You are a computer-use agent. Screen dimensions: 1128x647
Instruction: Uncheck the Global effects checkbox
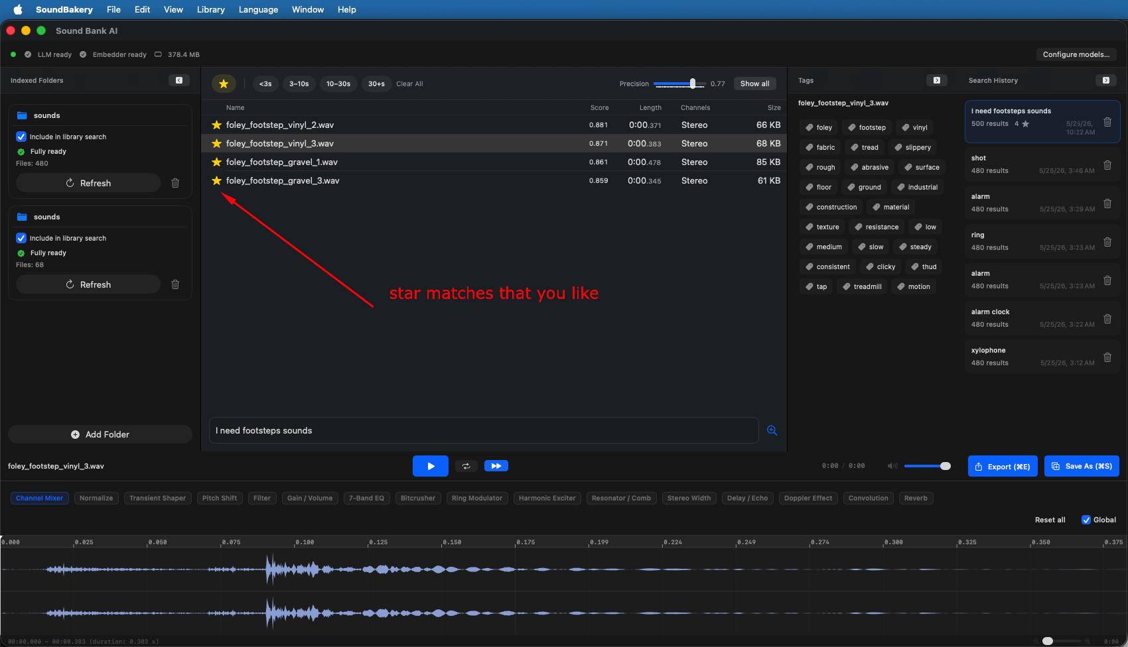pyautogui.click(x=1086, y=520)
